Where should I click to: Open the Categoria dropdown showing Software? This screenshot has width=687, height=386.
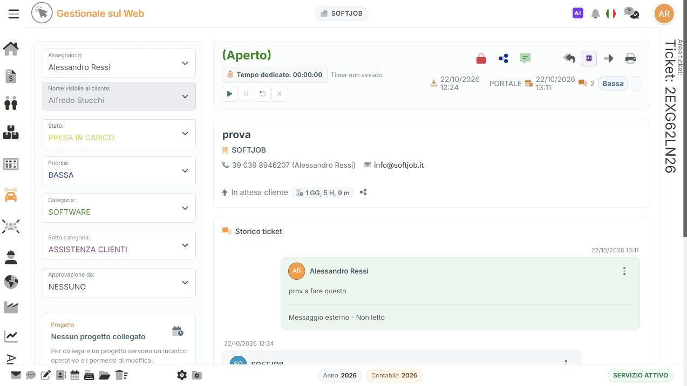pos(119,208)
